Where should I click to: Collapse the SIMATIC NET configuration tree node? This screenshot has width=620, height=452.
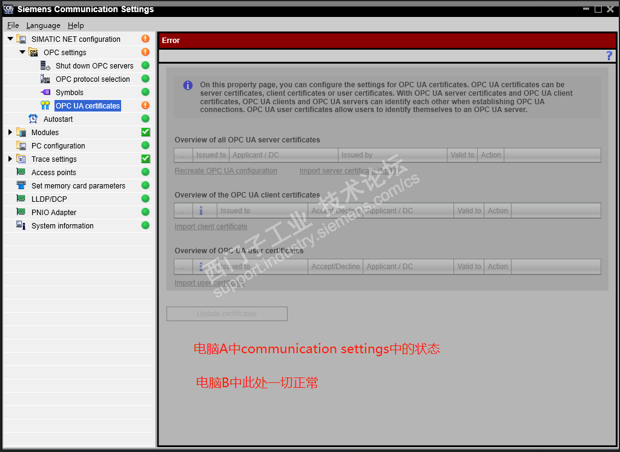[x=10, y=39]
